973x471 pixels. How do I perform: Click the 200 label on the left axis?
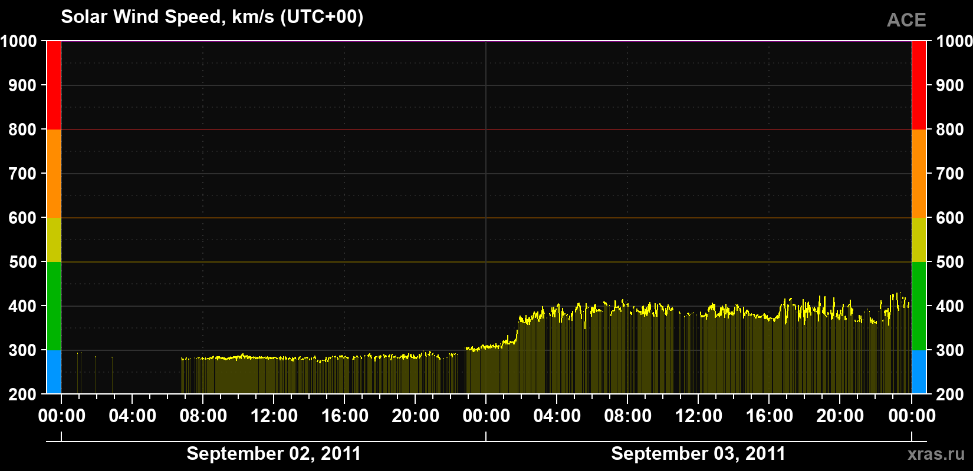coord(22,394)
